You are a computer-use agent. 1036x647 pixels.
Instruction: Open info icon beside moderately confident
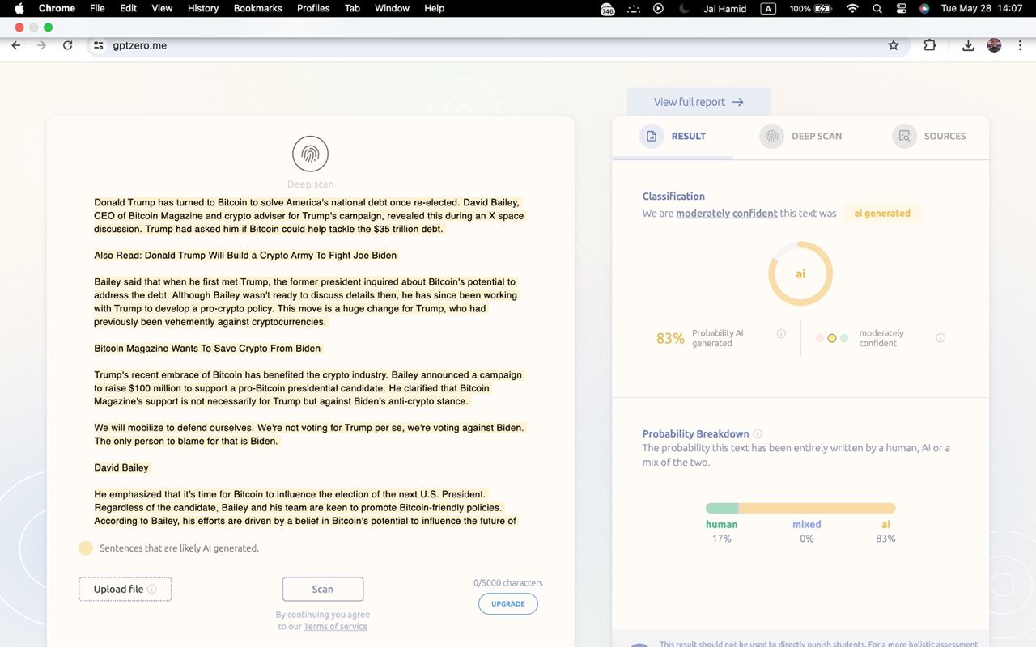[x=940, y=338]
